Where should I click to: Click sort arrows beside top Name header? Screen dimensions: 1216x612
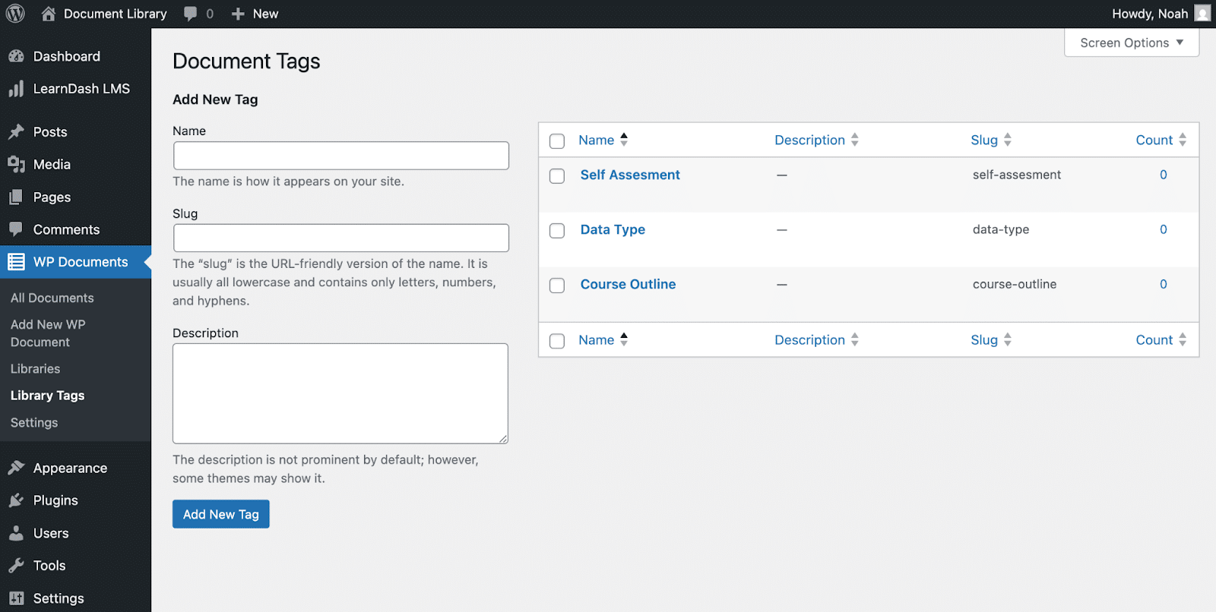(624, 140)
